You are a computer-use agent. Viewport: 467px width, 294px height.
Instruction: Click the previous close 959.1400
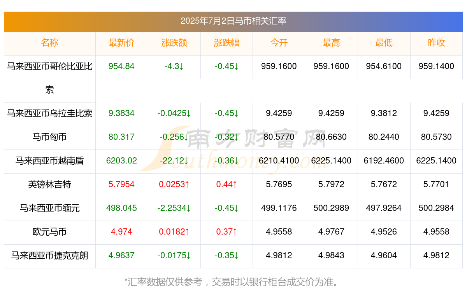pos(436,66)
